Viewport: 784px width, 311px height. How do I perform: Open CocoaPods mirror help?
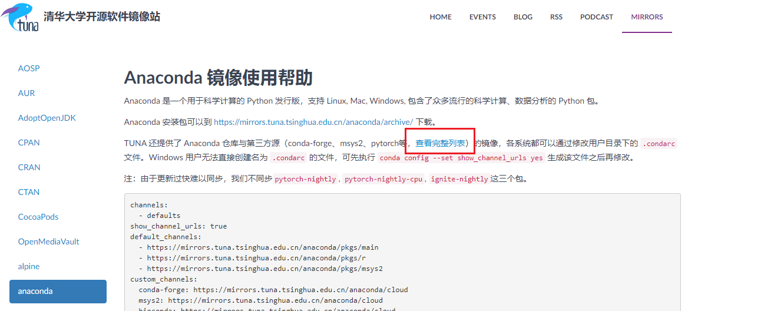point(38,217)
